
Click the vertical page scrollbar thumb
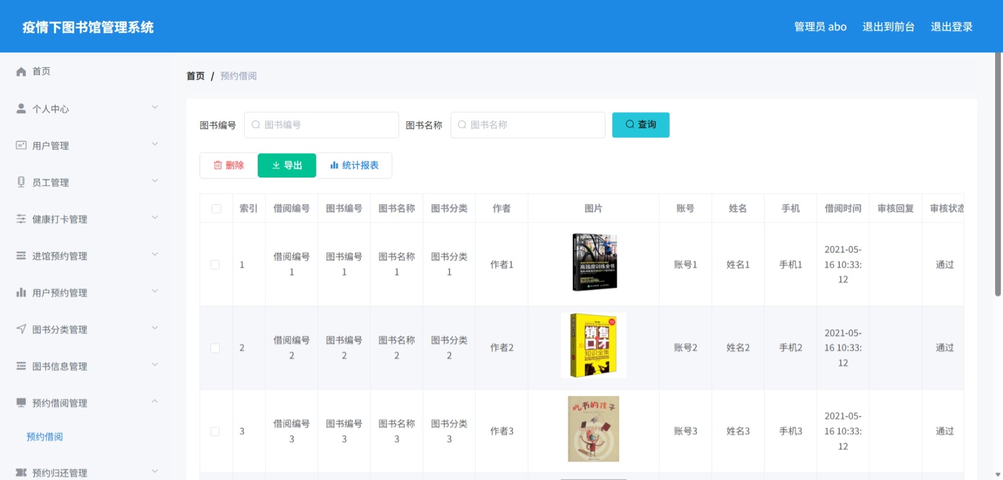pyautogui.click(x=998, y=174)
